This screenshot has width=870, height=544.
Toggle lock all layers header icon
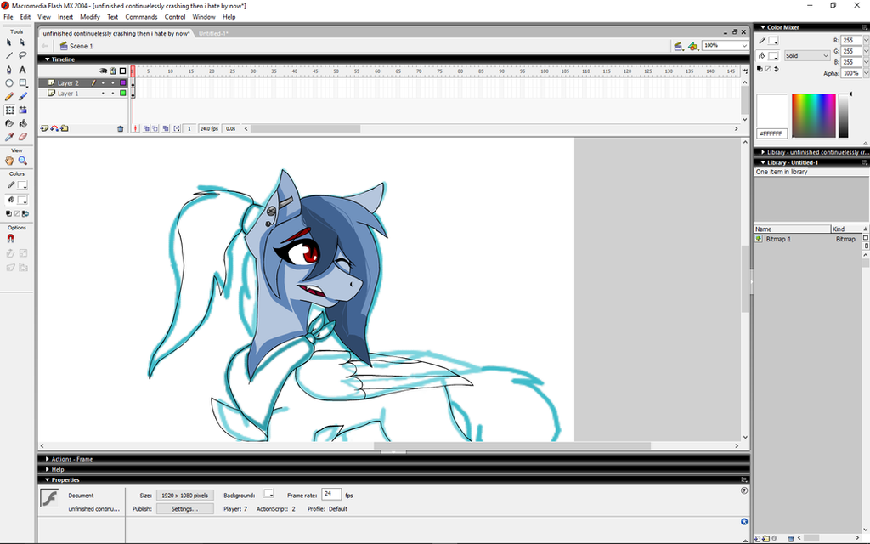point(113,71)
